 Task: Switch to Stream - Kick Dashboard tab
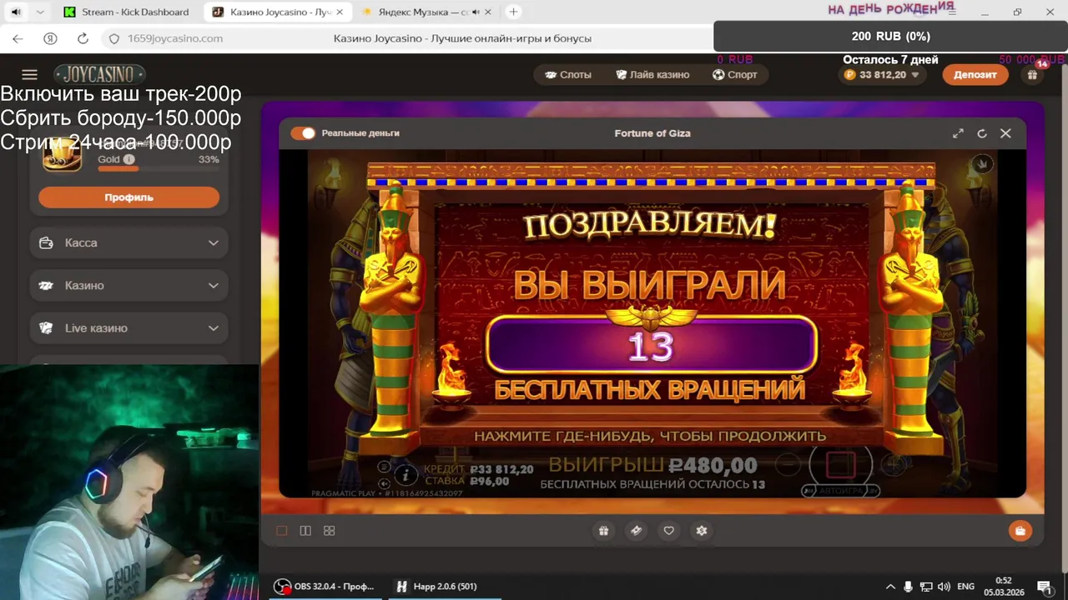click(127, 12)
